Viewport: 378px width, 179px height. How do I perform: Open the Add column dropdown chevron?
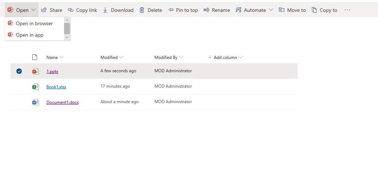[x=240, y=57]
